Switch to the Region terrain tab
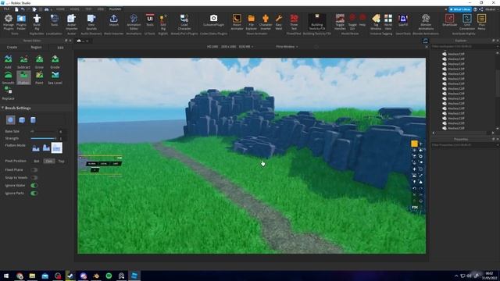 click(37, 47)
